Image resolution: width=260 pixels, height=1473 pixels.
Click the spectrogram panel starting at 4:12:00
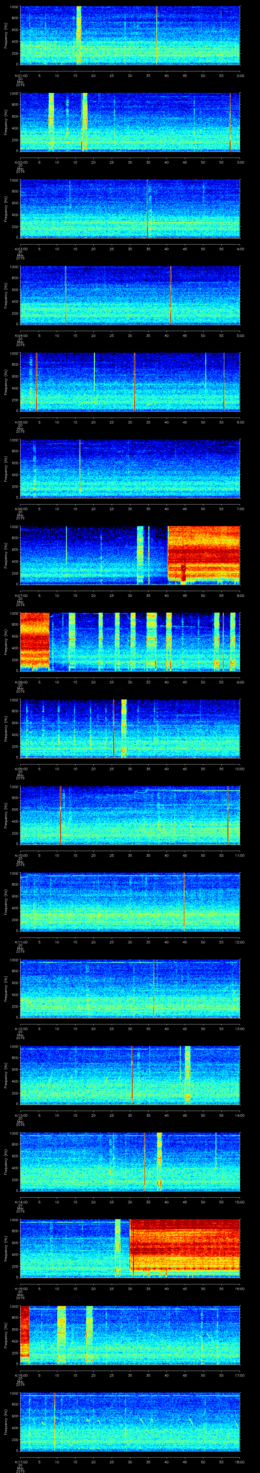click(x=130, y=988)
